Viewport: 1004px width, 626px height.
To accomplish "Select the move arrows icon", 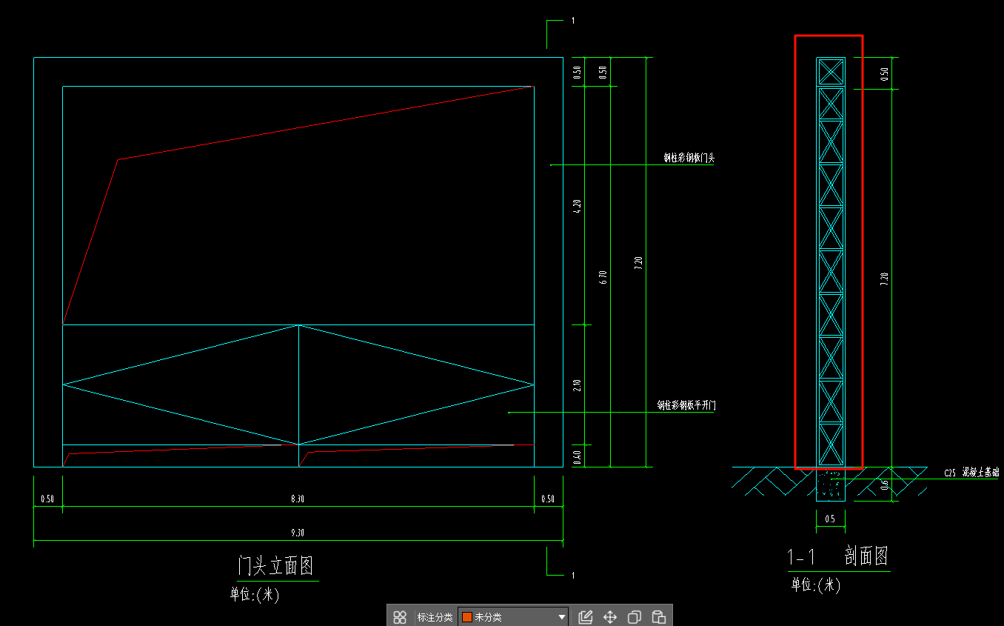I will click(x=610, y=616).
